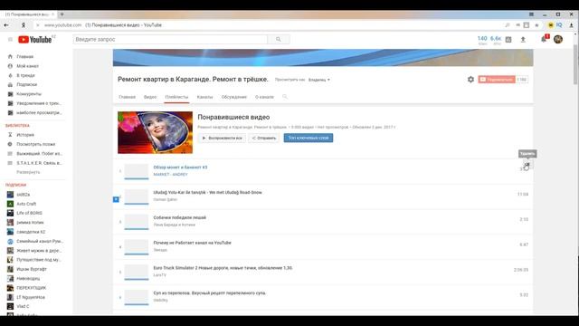Click the search magnifier button
Screen dimensions: 579x326
tap(279, 39)
